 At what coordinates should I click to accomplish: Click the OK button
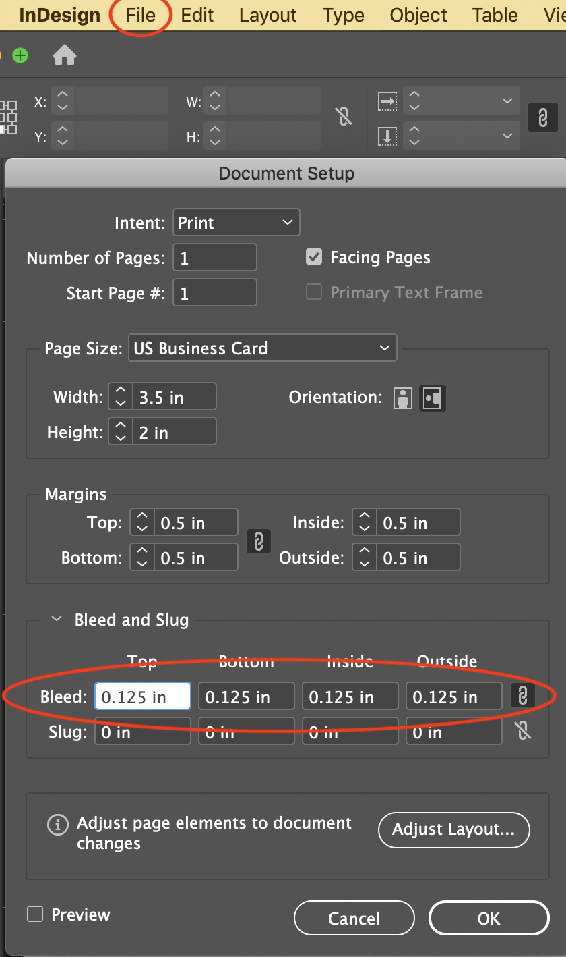(489, 918)
